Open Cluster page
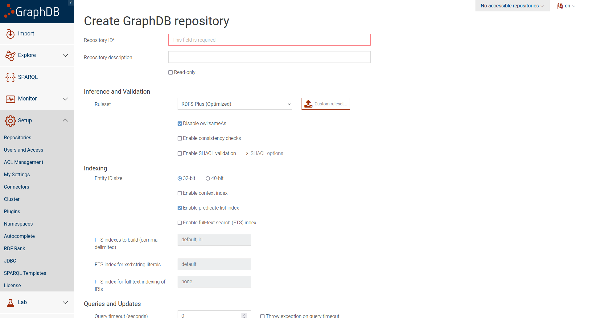Image resolution: width=592 pixels, height=318 pixels. [x=12, y=199]
